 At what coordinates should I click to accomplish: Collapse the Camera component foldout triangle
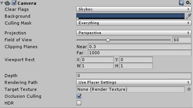(2, 3)
